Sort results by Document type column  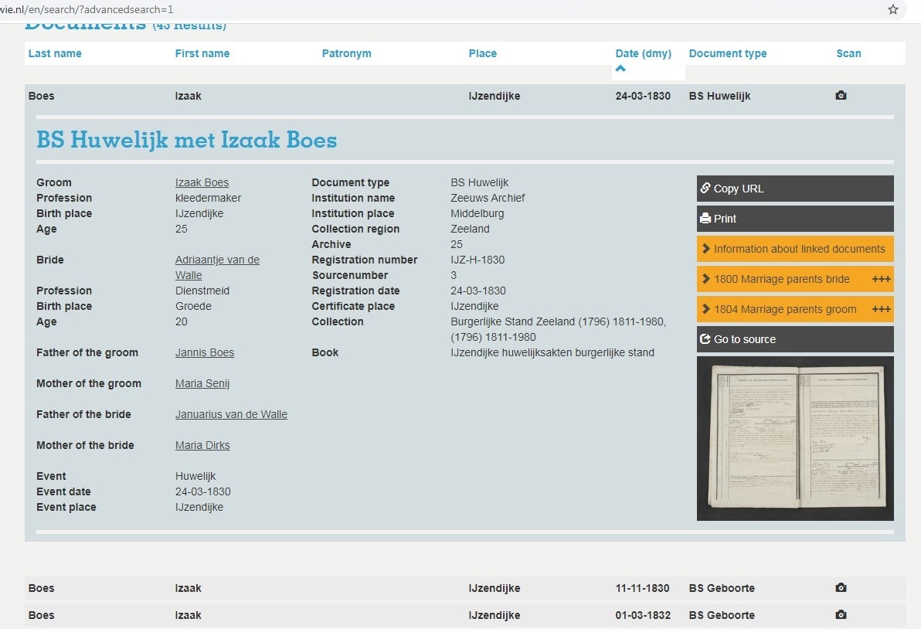pos(727,53)
